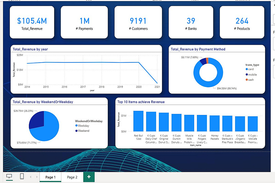Viewport: 275px width, 183px height.
Task: Click the trans_type legend title
Action: coord(252,65)
